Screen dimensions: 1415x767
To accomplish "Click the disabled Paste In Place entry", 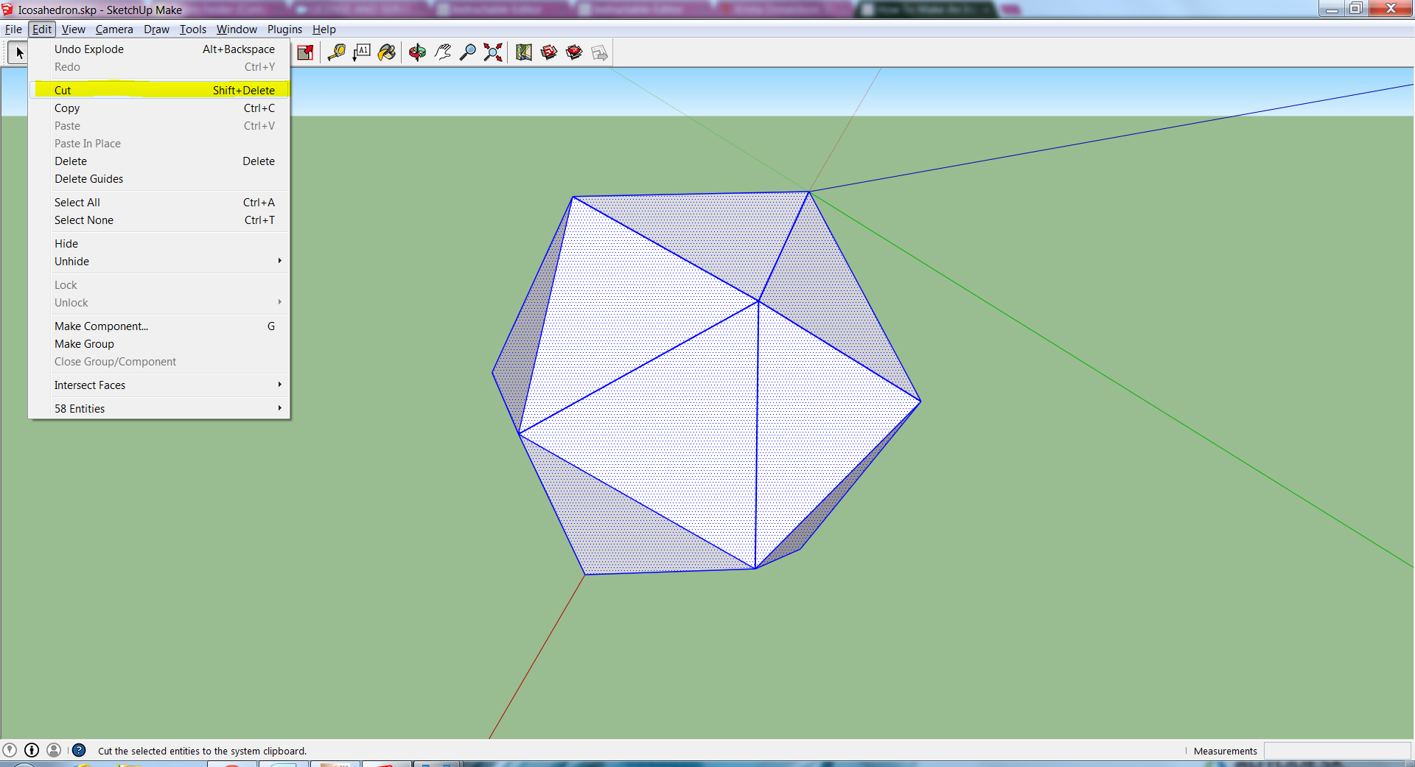I will pyautogui.click(x=159, y=144).
